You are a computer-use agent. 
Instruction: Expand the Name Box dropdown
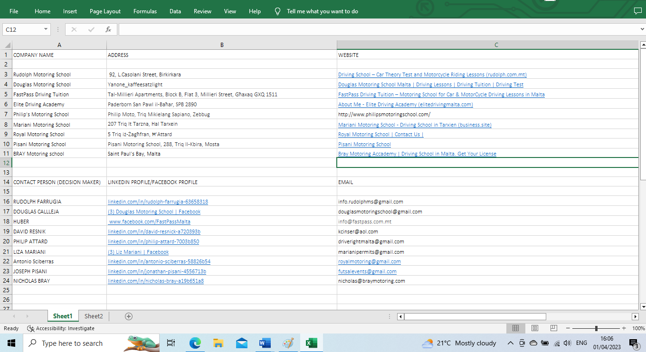46,29
